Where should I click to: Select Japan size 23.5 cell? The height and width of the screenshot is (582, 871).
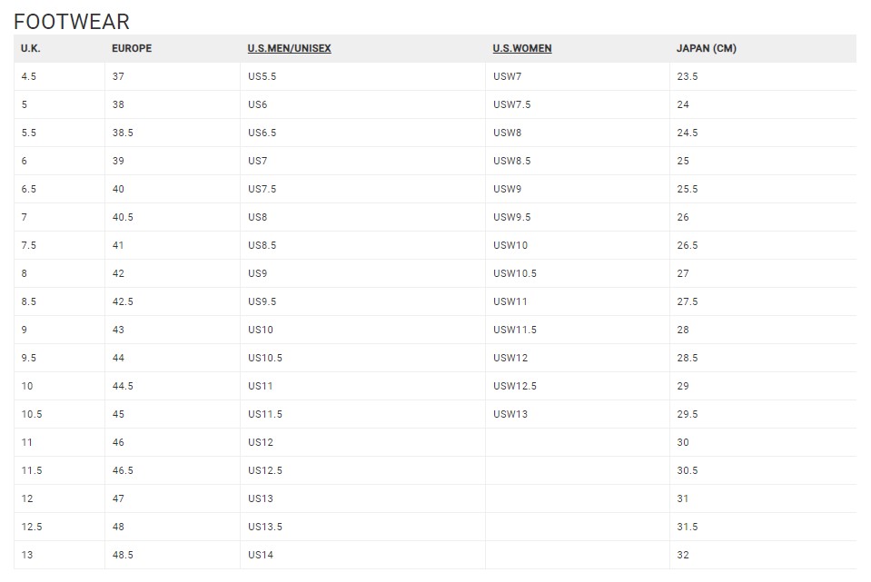(x=688, y=77)
